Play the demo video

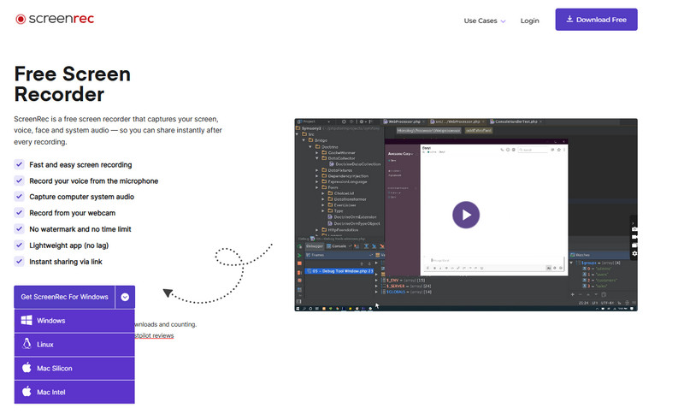click(466, 215)
